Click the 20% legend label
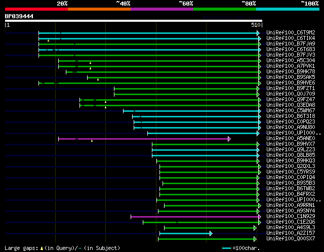The image size is (324, 252). [62, 4]
